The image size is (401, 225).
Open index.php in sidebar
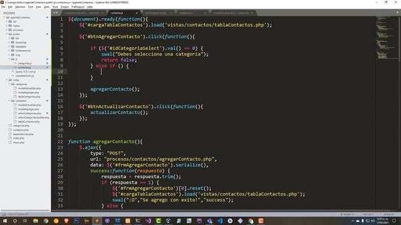click(x=18, y=138)
